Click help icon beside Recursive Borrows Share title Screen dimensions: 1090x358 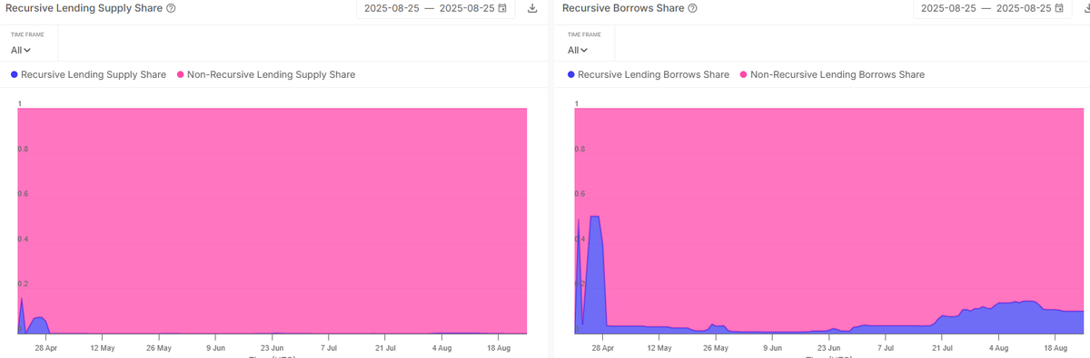point(693,8)
